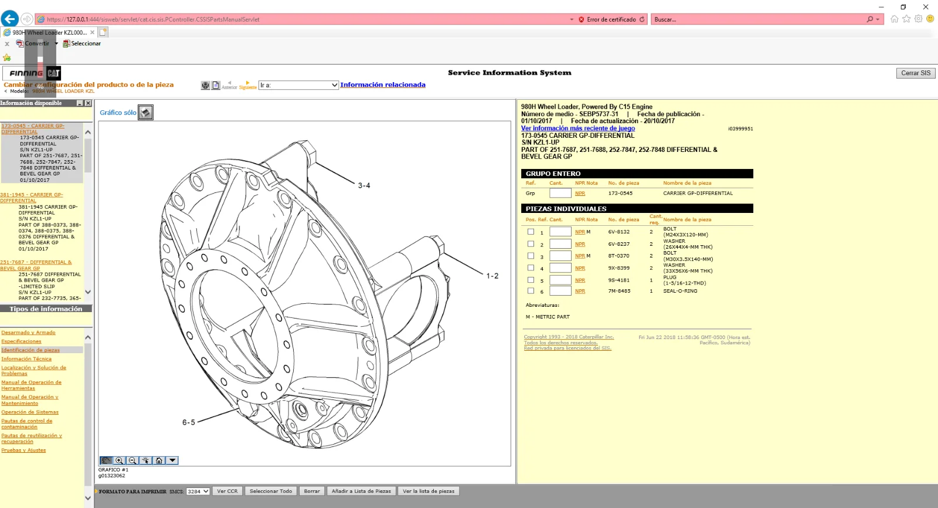938x508 pixels.
Task: Click scroll down arrow in Información disponible list
Action: click(x=88, y=292)
